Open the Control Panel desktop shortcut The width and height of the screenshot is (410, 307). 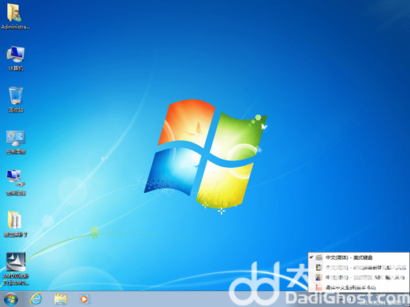[16, 142]
